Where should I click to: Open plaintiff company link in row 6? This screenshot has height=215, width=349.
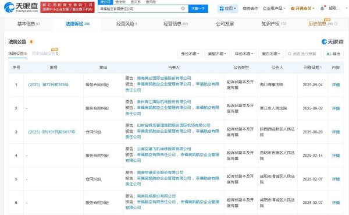(156, 196)
